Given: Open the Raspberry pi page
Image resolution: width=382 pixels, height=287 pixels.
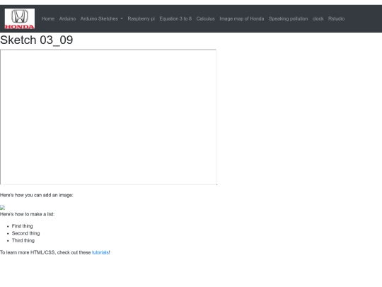Looking at the screenshot, I should click(x=141, y=19).
